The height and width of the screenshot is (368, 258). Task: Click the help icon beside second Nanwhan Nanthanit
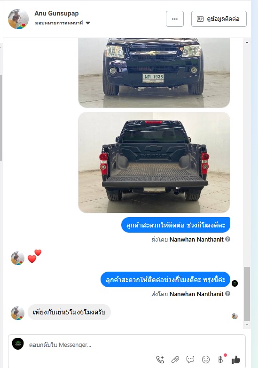[227, 294]
